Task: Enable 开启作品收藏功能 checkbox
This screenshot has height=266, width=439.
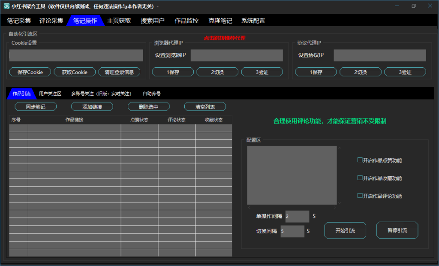Action: tap(360, 178)
